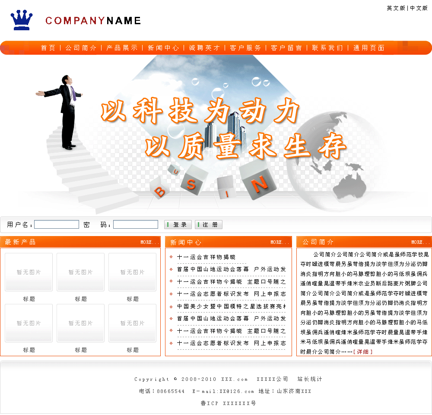Go to 公司简介 in the navigation bar

[x=81, y=48]
